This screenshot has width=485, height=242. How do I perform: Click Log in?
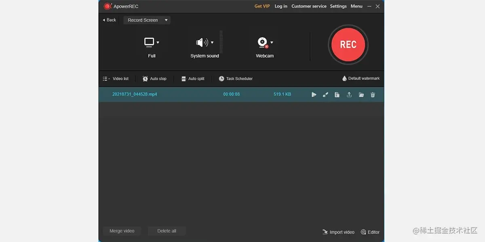281,6
